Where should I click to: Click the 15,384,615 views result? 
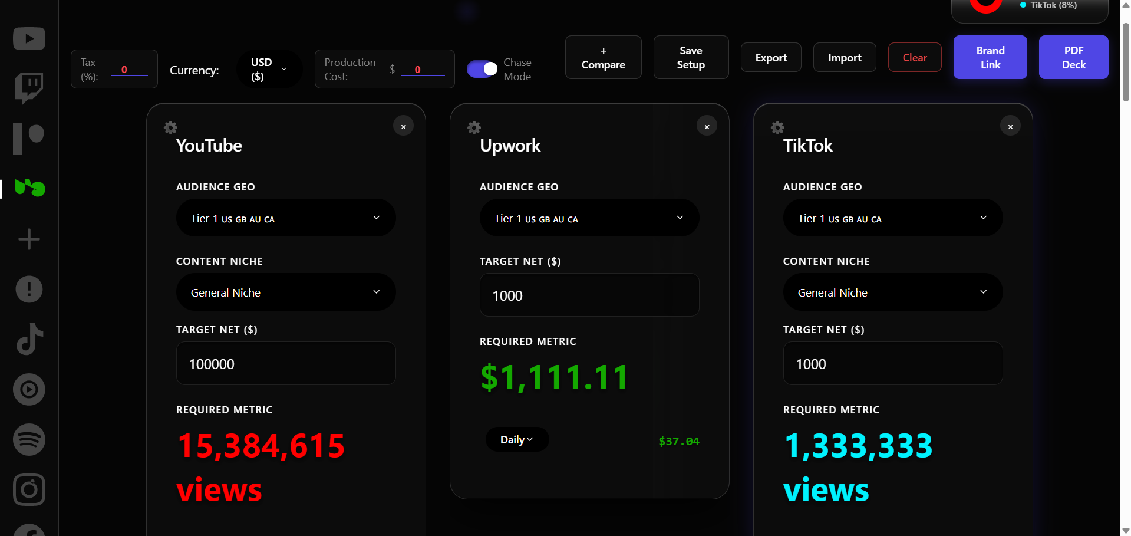[x=261, y=468]
